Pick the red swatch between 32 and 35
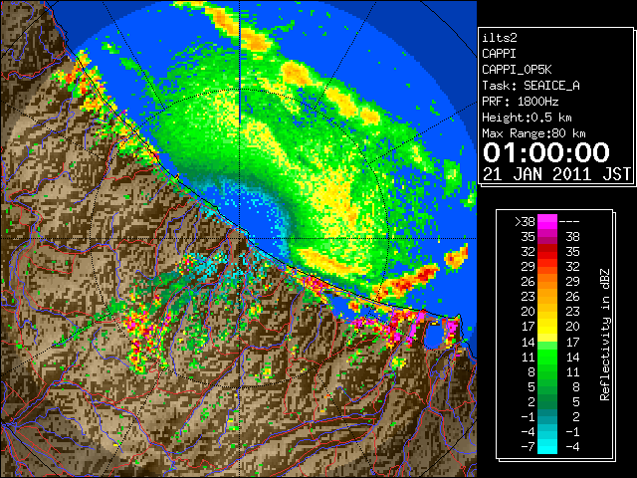The width and height of the screenshot is (637, 478). 547,252
